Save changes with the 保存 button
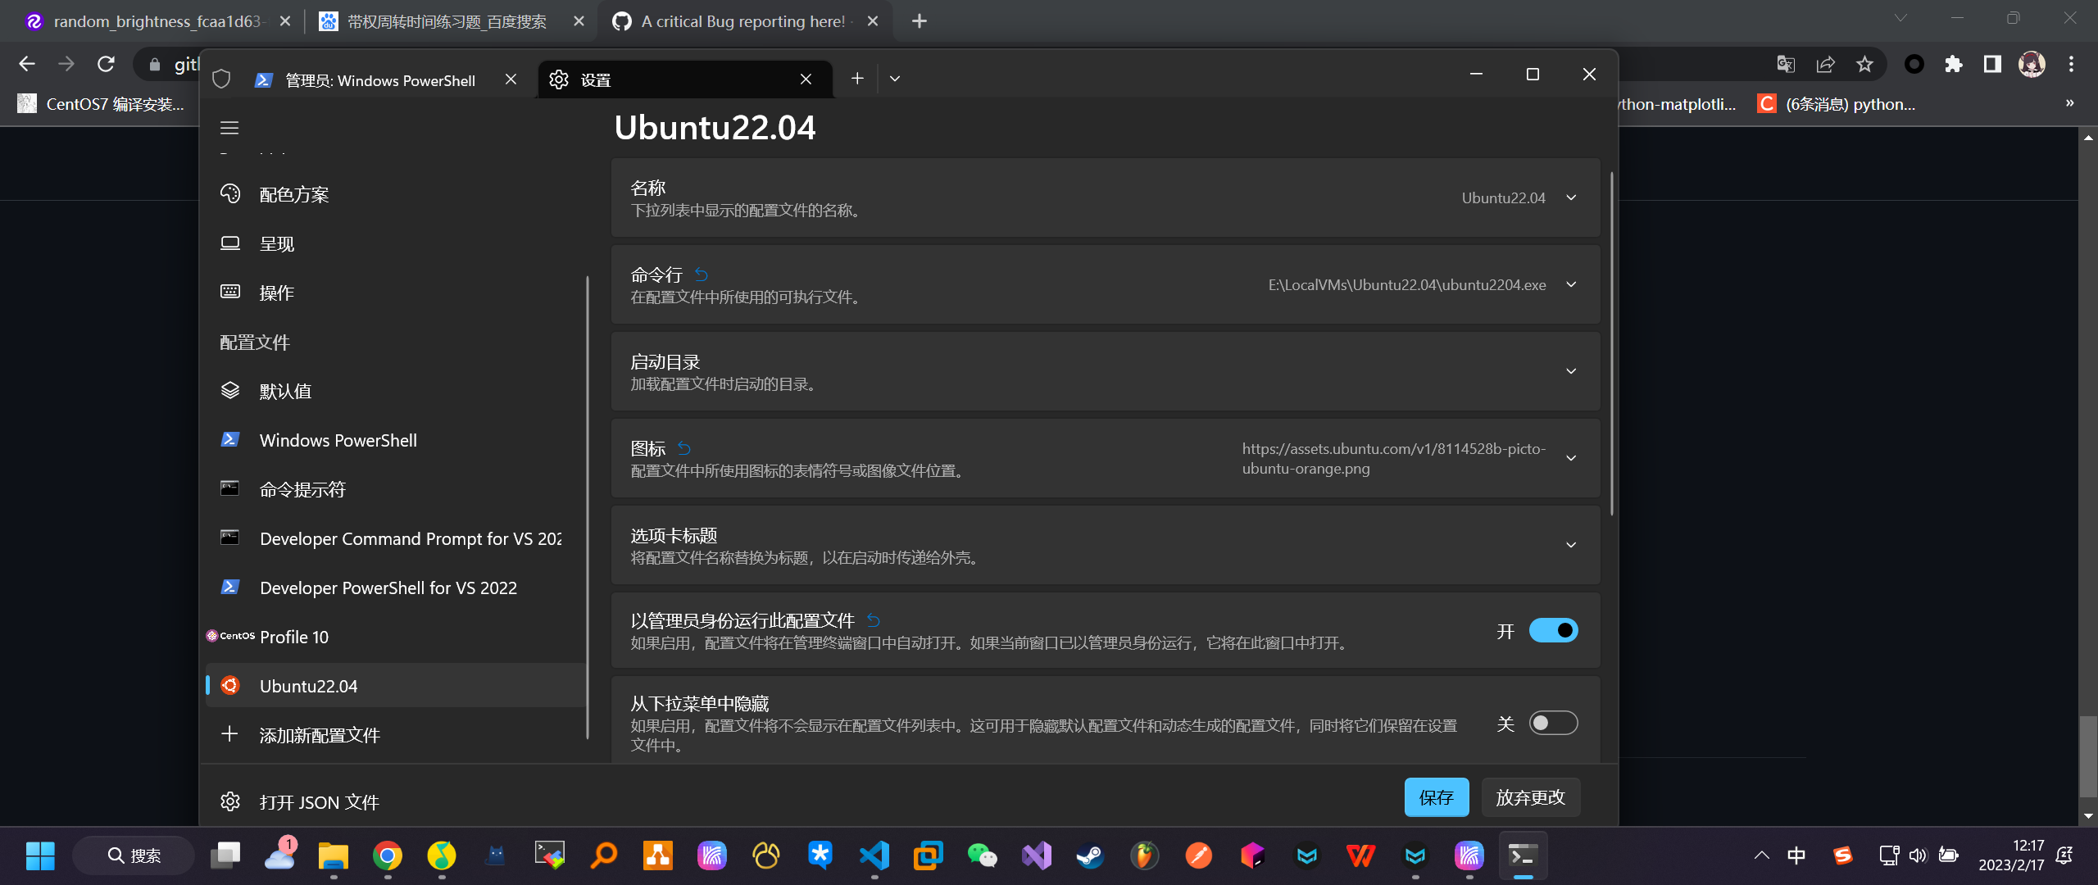Screen dimensions: 2098x885 click(x=1436, y=796)
